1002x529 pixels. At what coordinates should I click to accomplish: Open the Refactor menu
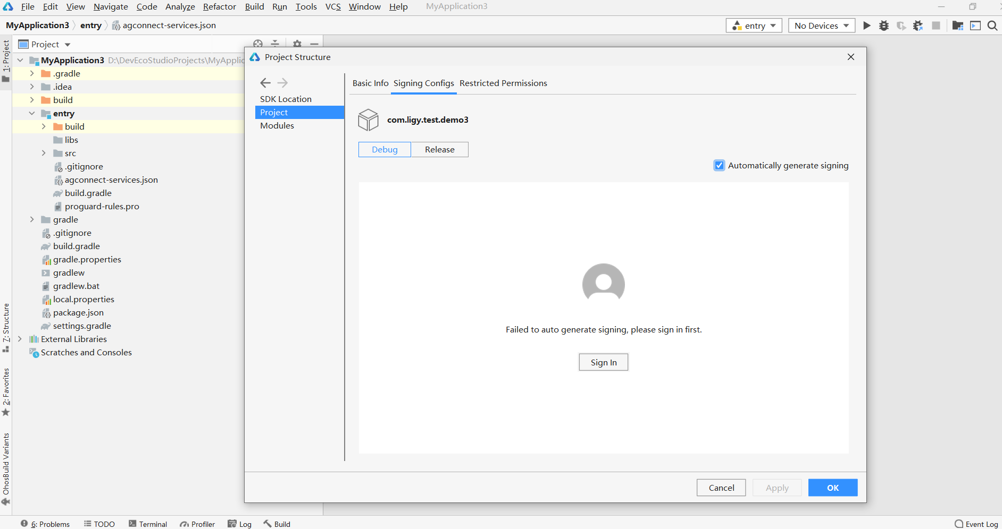(x=220, y=6)
